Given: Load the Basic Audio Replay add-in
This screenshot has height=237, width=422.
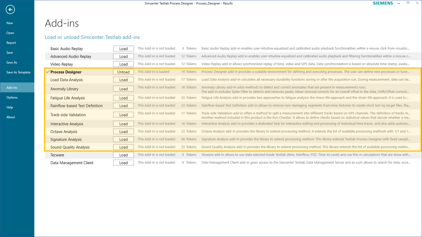Looking at the screenshot, I should [x=123, y=49].
